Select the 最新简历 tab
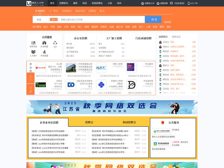This screenshot has height=168, width=224. pyautogui.click(x=163, y=37)
